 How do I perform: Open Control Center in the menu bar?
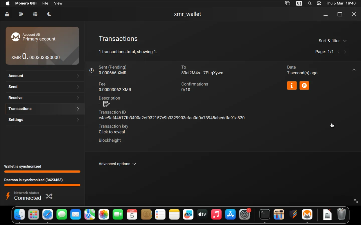[319, 3]
